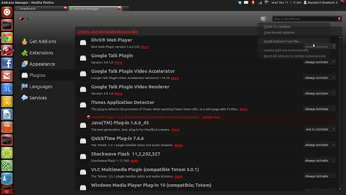Open the Gmail launcher icon
Screen dimensions: 346x195
7,76
